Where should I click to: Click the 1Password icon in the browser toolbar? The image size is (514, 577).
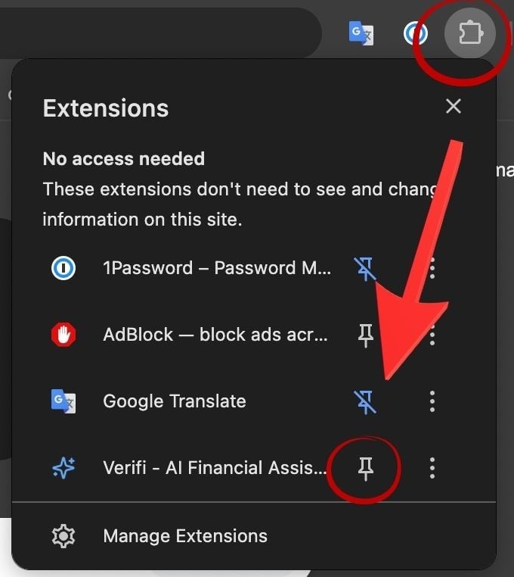pos(415,33)
